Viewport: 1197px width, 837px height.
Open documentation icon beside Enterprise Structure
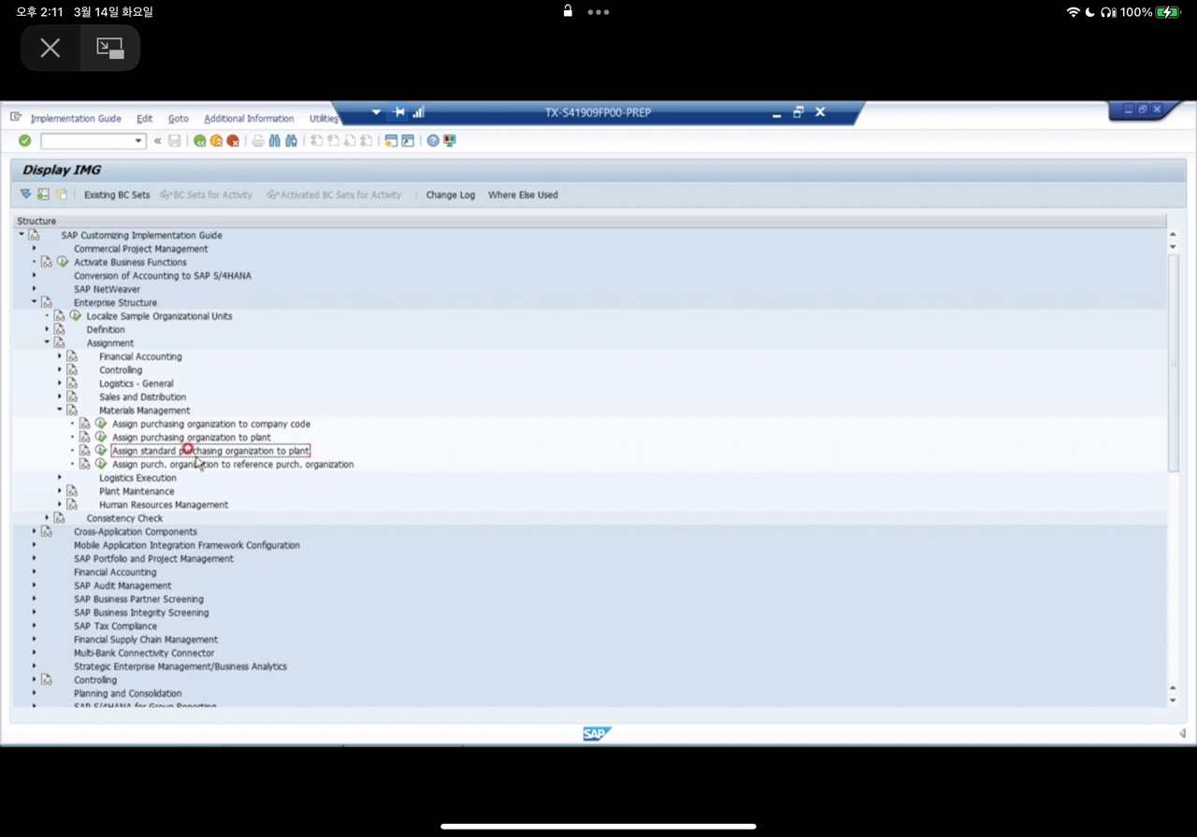[47, 303]
